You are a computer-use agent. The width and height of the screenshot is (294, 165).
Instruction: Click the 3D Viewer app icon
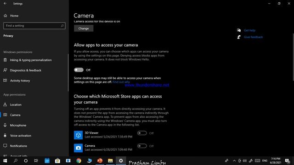78,135
